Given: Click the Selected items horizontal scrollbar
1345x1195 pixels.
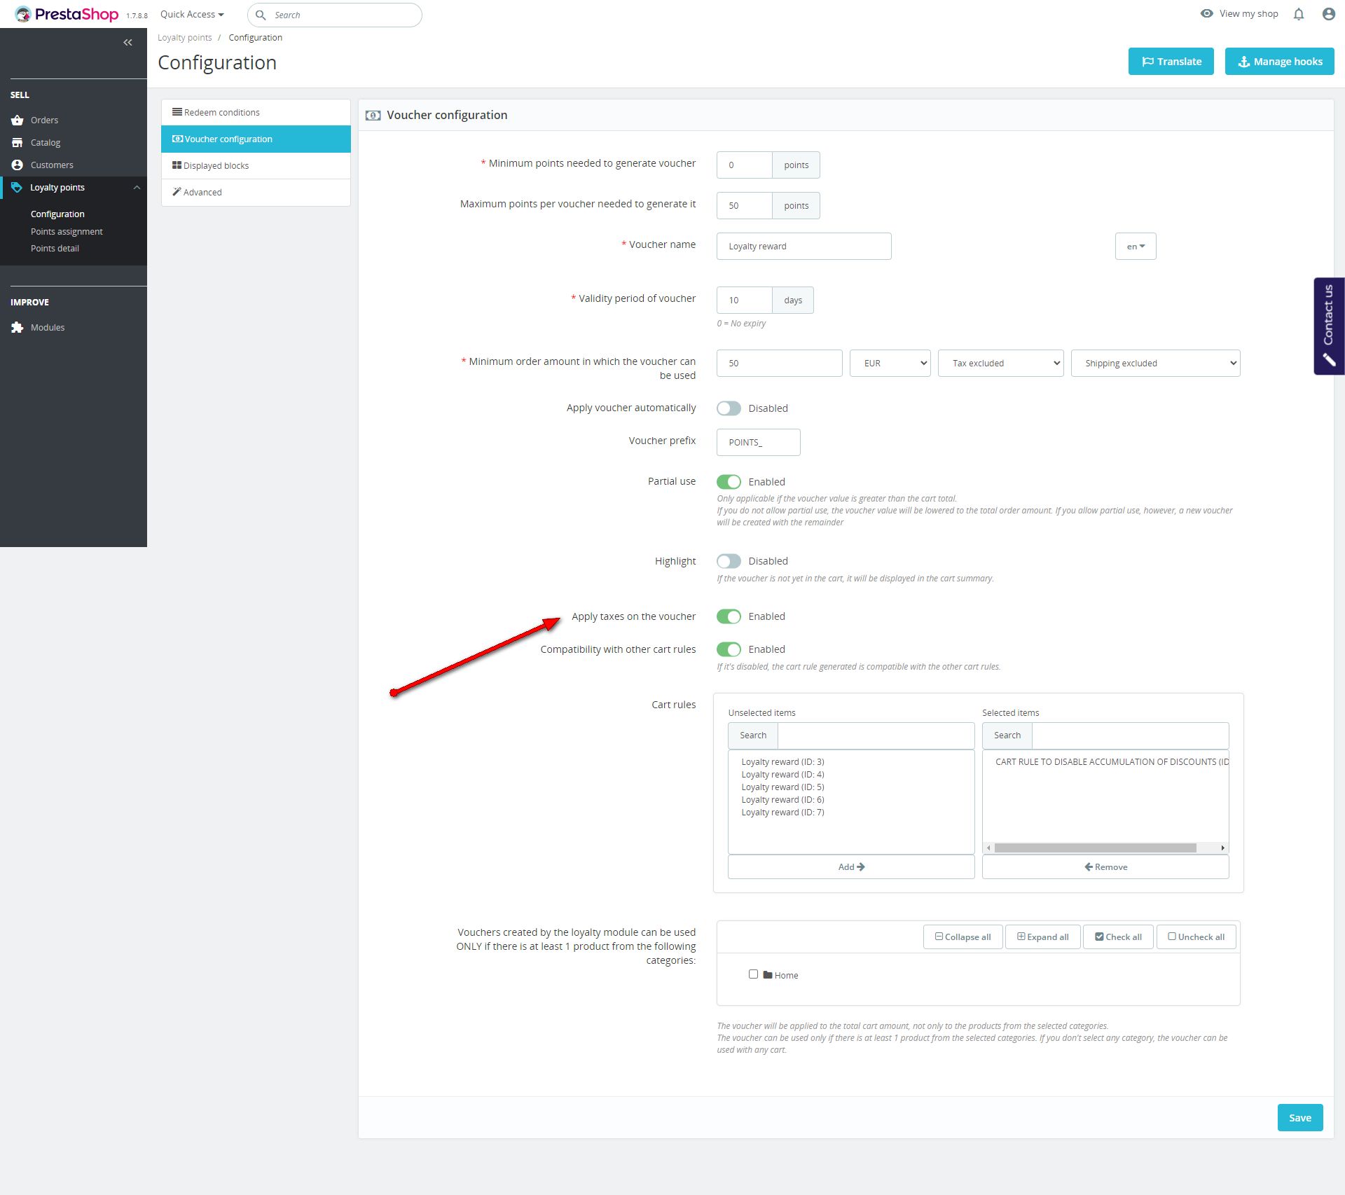Looking at the screenshot, I should click(1095, 848).
